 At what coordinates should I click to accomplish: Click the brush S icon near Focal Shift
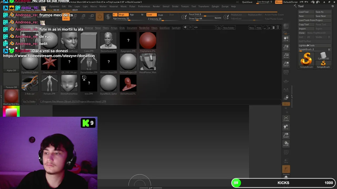pyautogui.click(x=184, y=17)
